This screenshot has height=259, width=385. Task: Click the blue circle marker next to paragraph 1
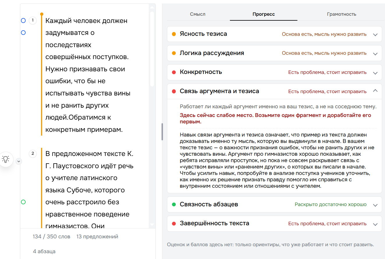tap(23, 21)
